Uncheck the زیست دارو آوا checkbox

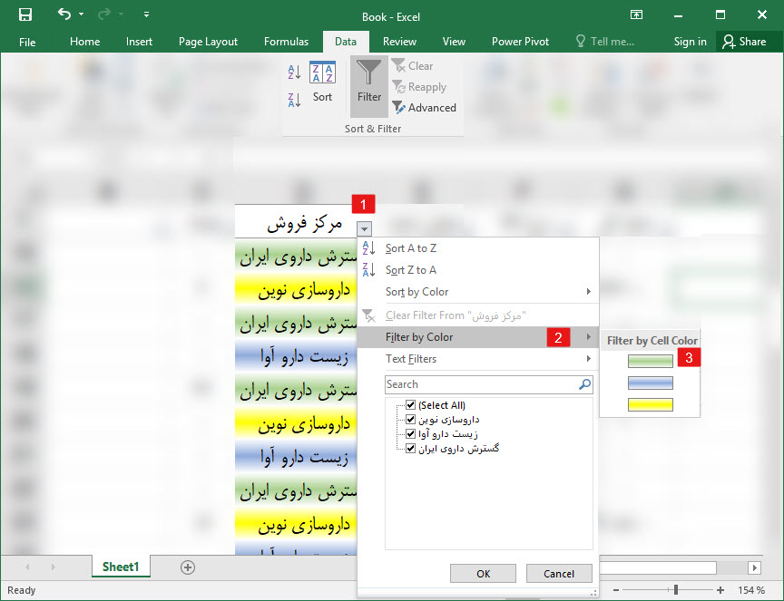tap(410, 433)
